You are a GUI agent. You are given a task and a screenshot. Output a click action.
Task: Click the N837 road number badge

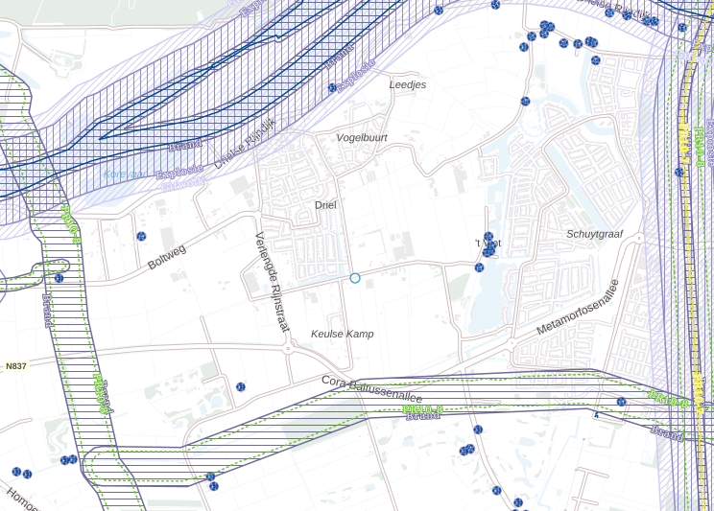16,366
